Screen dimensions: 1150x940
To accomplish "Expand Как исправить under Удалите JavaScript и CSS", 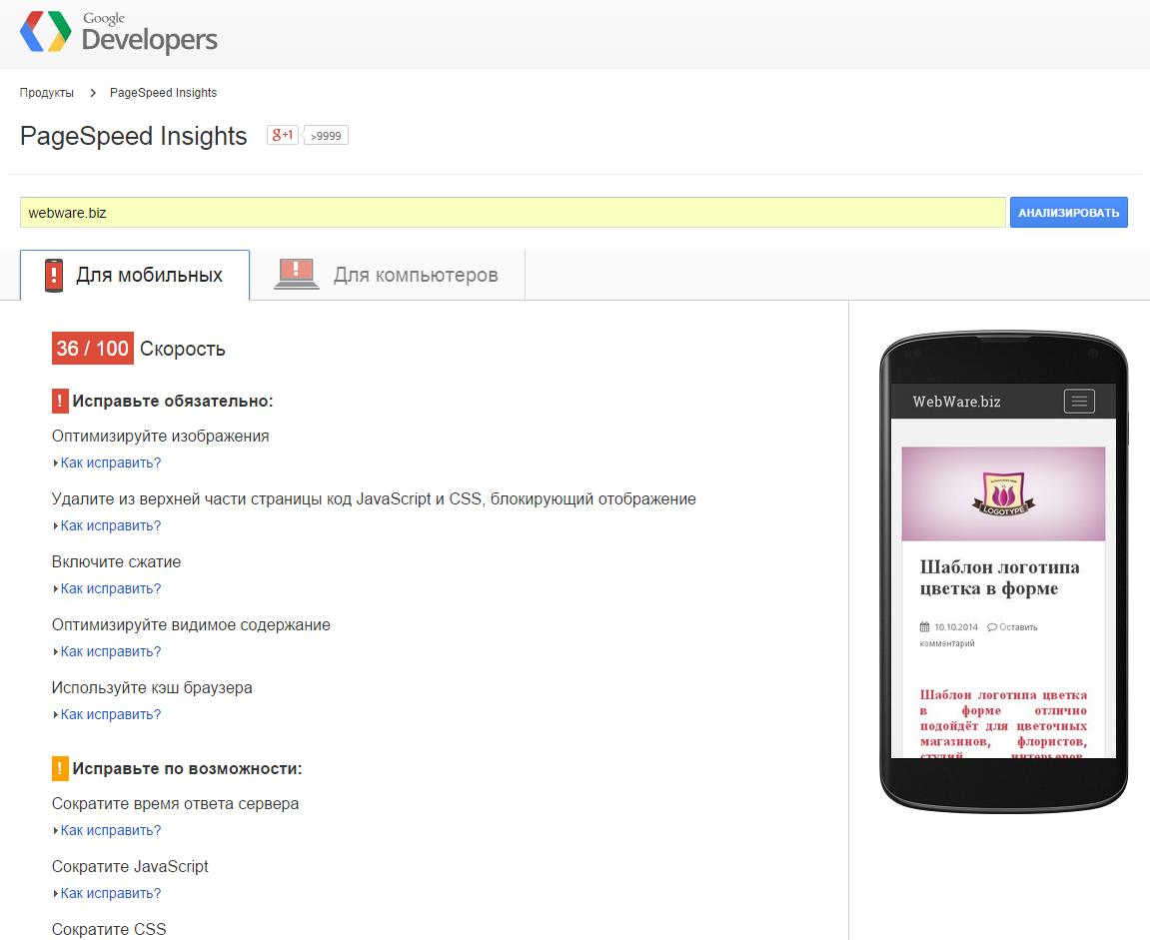I will 107,525.
